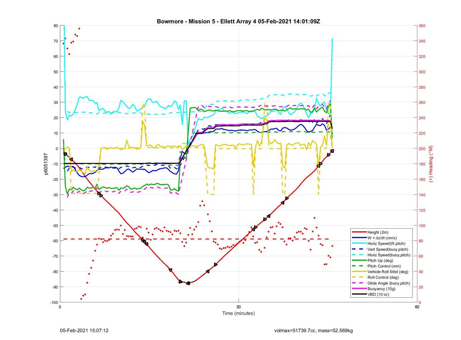Screen dimensions: 461x340
Task: Pick legend entry 'Vert Speed(buoy,pitch)'
Action: 388,249
